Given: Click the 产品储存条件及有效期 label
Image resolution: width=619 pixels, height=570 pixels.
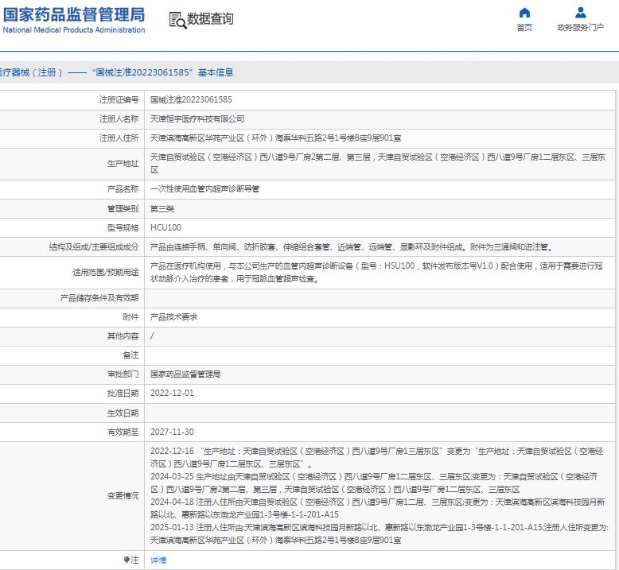Looking at the screenshot, I should tap(99, 298).
